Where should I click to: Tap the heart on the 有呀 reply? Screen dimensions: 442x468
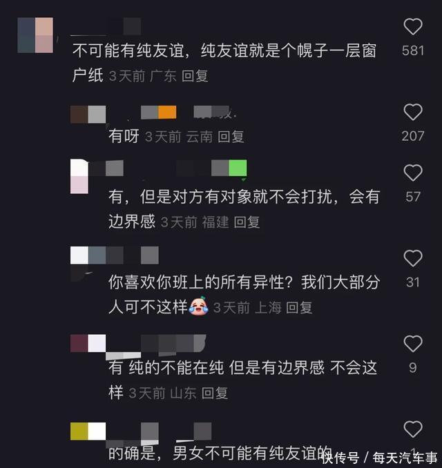point(413,113)
